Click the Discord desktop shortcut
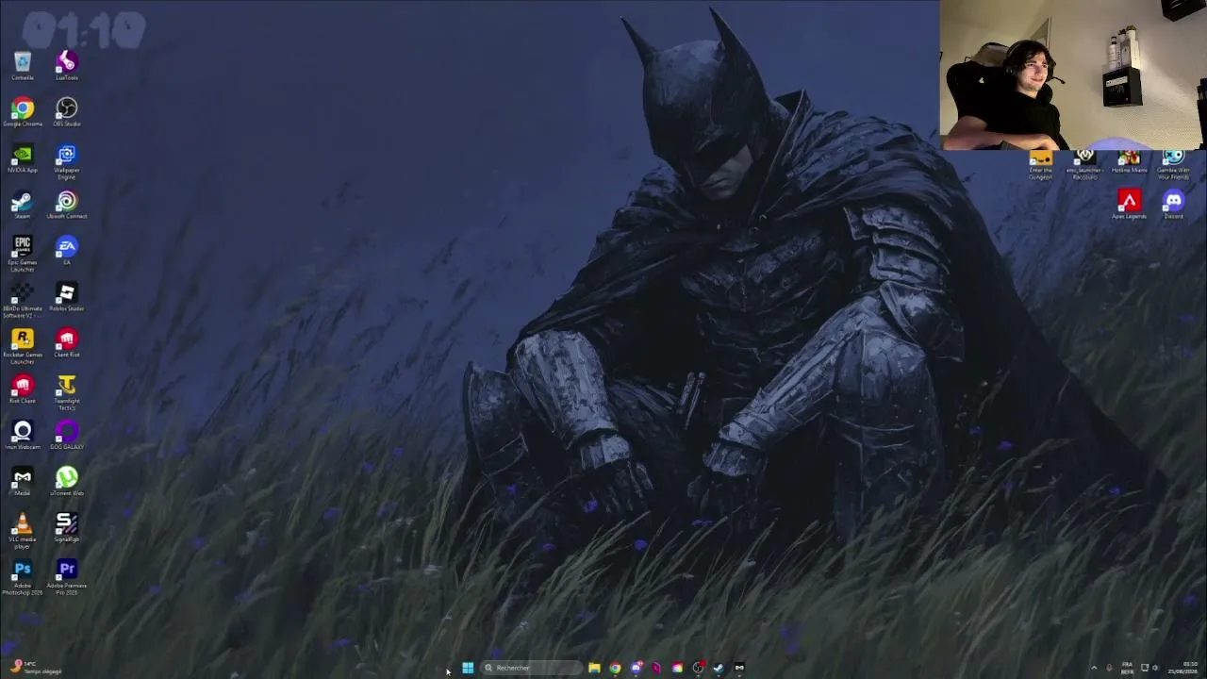Image resolution: width=1207 pixels, height=679 pixels. point(1173,205)
